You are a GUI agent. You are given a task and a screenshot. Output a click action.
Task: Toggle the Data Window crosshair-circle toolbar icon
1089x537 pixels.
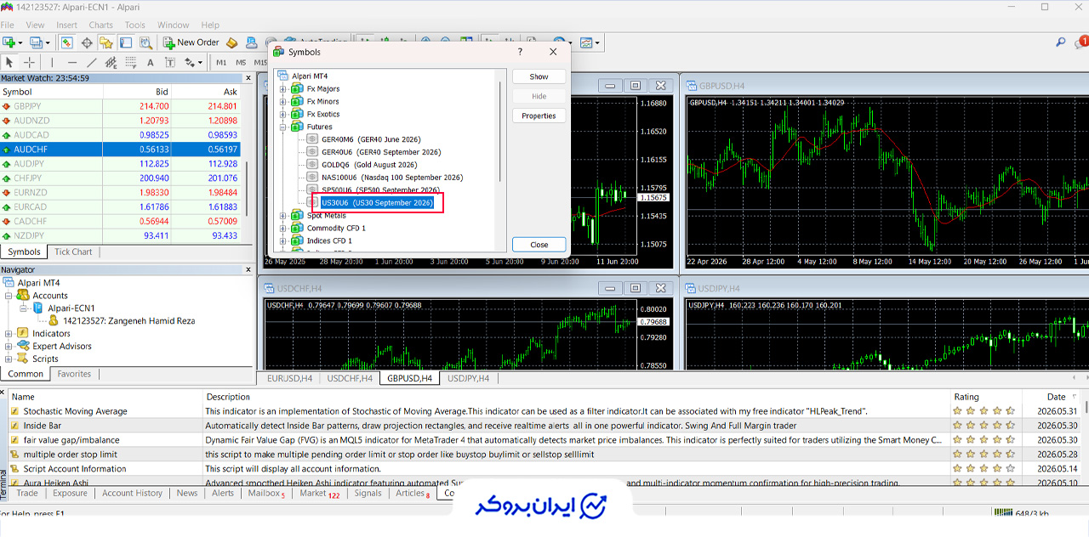(87, 42)
